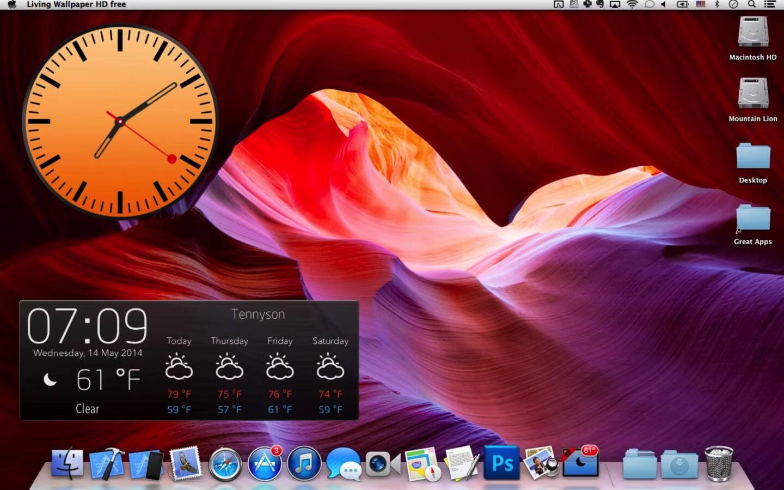Open Messages speech bubble in menu bar
The height and width of the screenshot is (490, 784).
click(649, 4)
